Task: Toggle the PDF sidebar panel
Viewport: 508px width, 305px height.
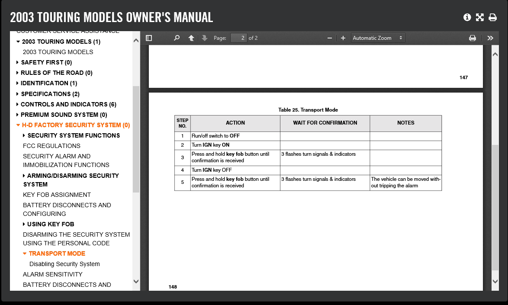Action: click(x=149, y=38)
